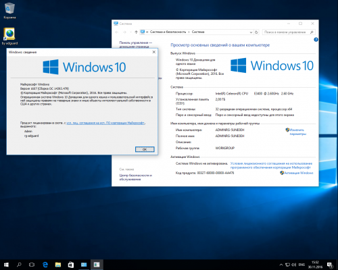Click the System window title bar icon
Screen dimensions: 338x270
click(116, 24)
